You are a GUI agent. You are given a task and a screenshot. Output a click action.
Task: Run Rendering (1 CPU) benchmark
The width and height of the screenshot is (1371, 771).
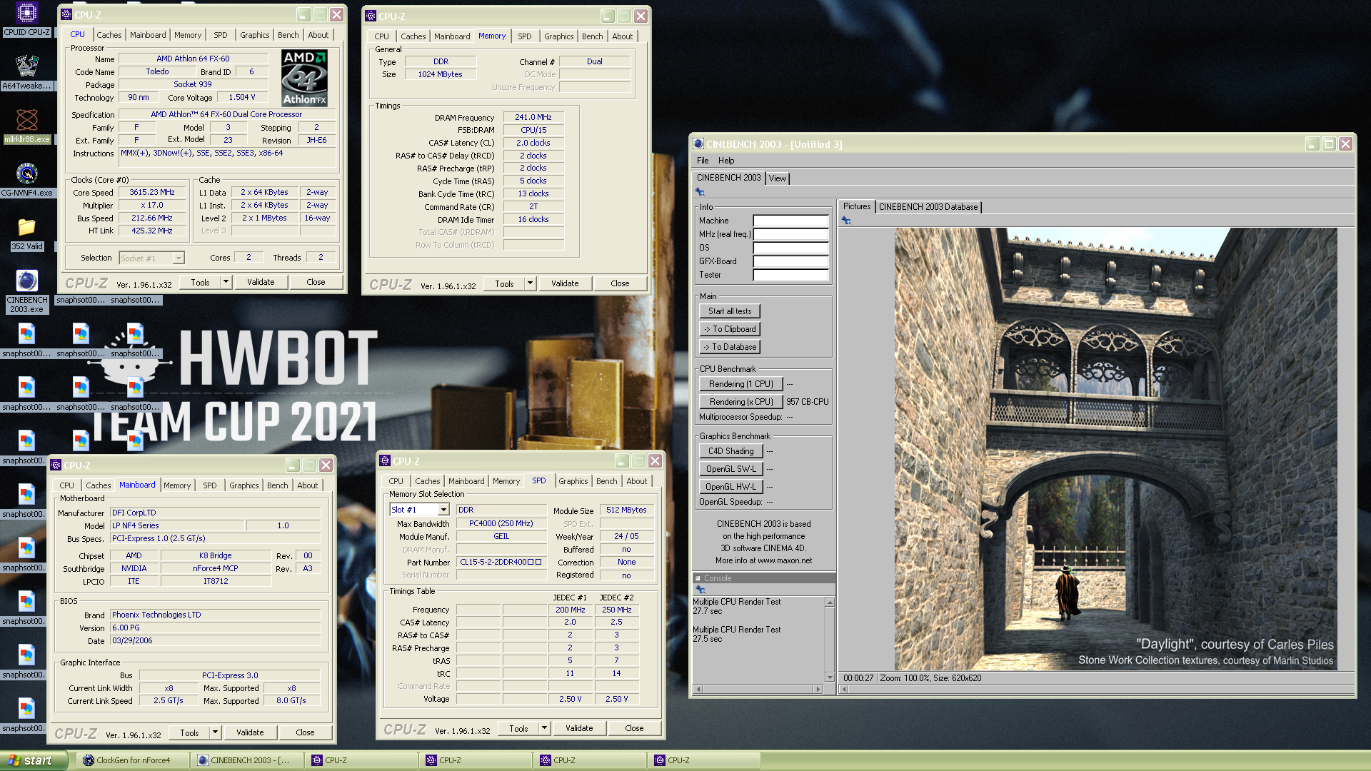(x=741, y=384)
